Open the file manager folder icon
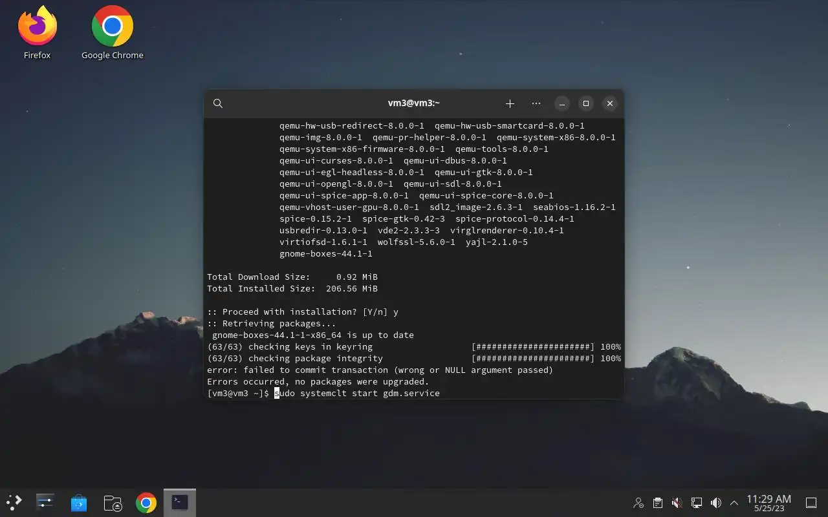This screenshot has height=517, width=828. coord(113,502)
